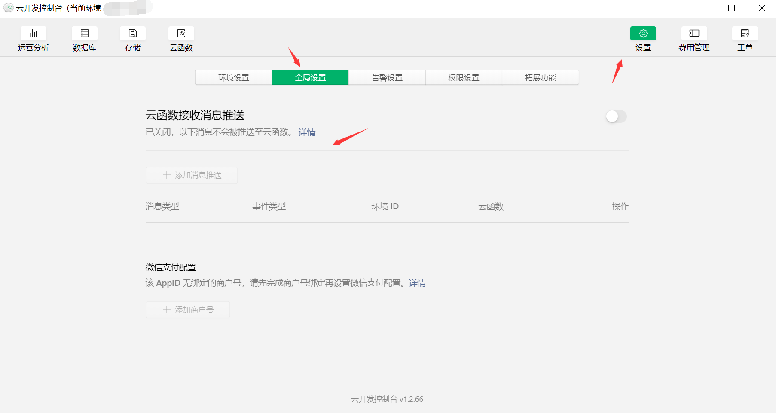The width and height of the screenshot is (776, 413).
Task: Click the 事件类型 column header
Action: click(269, 207)
